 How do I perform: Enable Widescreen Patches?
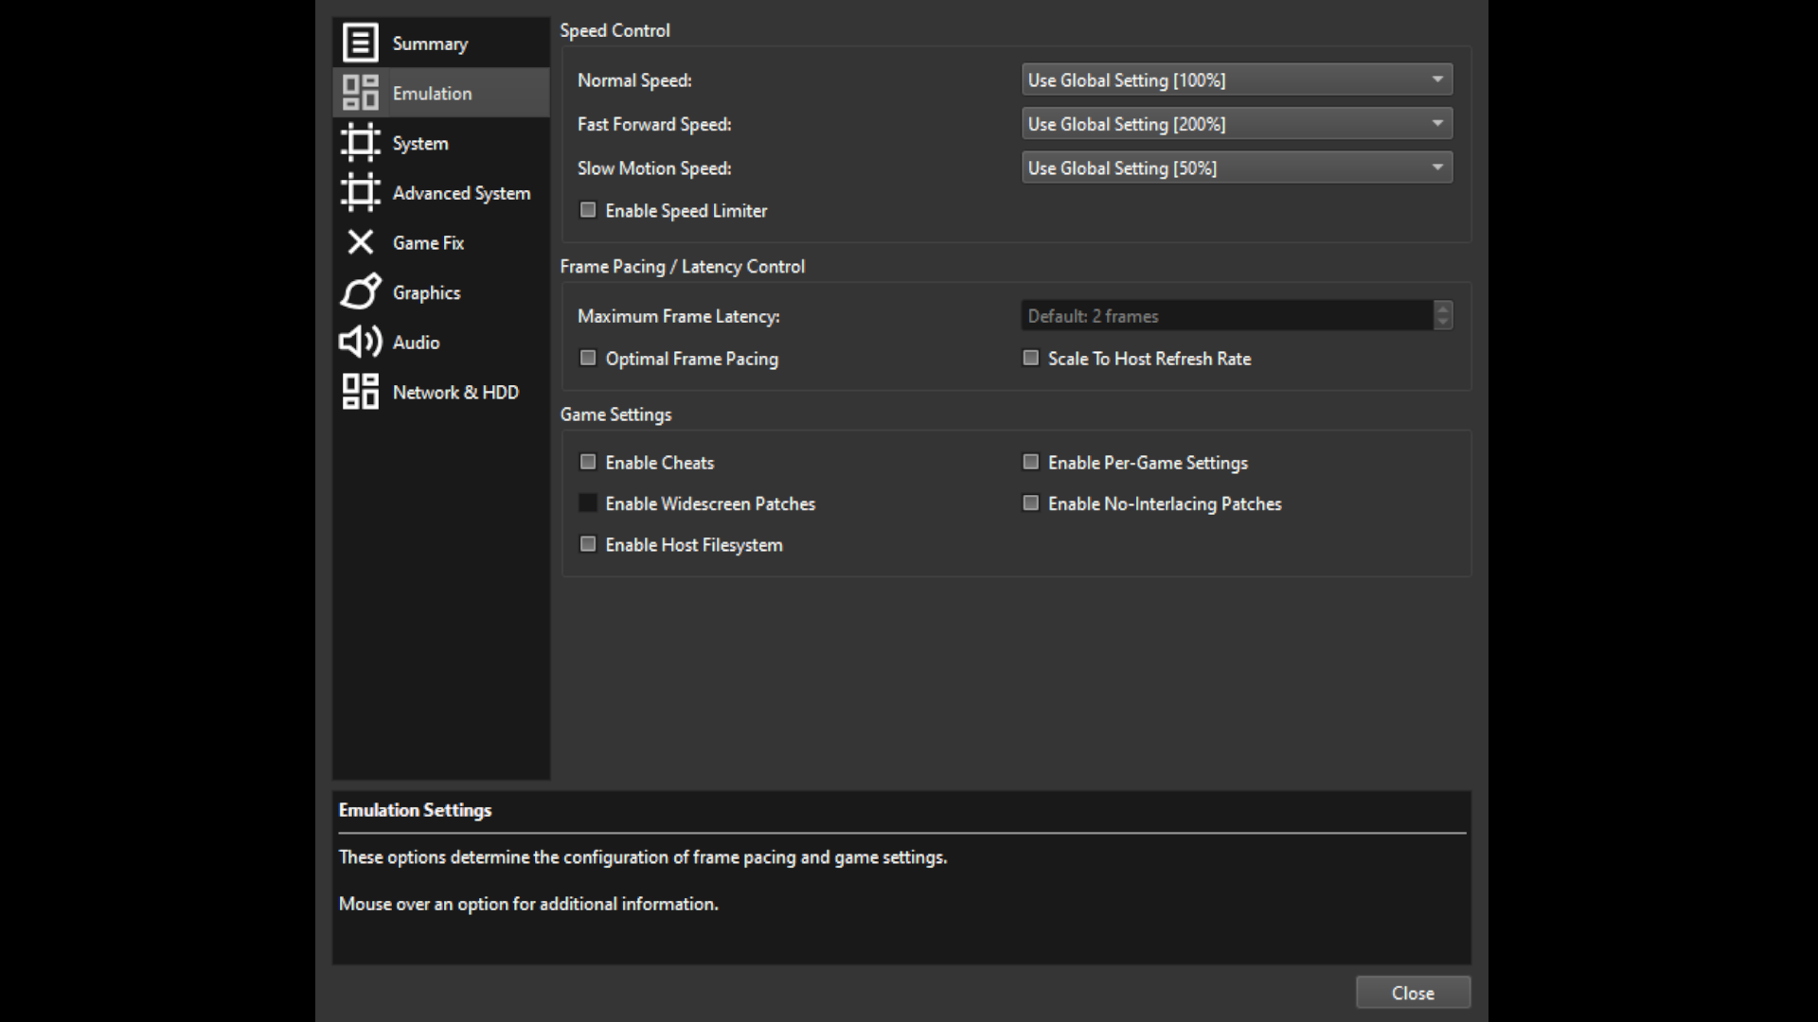[x=587, y=502]
